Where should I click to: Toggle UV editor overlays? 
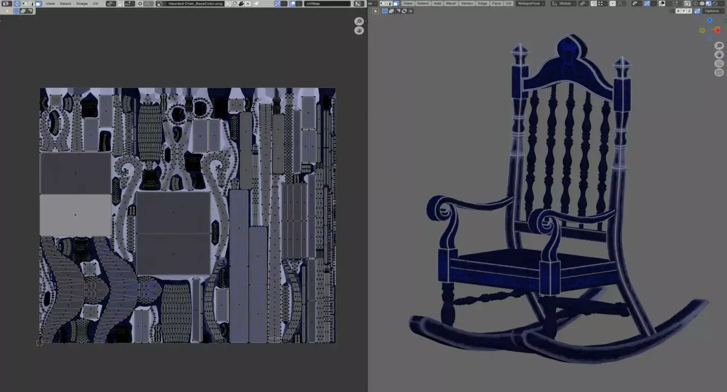pos(293,4)
